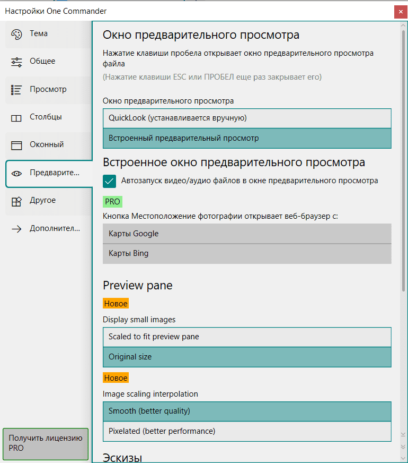Select Встроенный предварительный просмотр option
This screenshot has width=408, height=463.
247,138
